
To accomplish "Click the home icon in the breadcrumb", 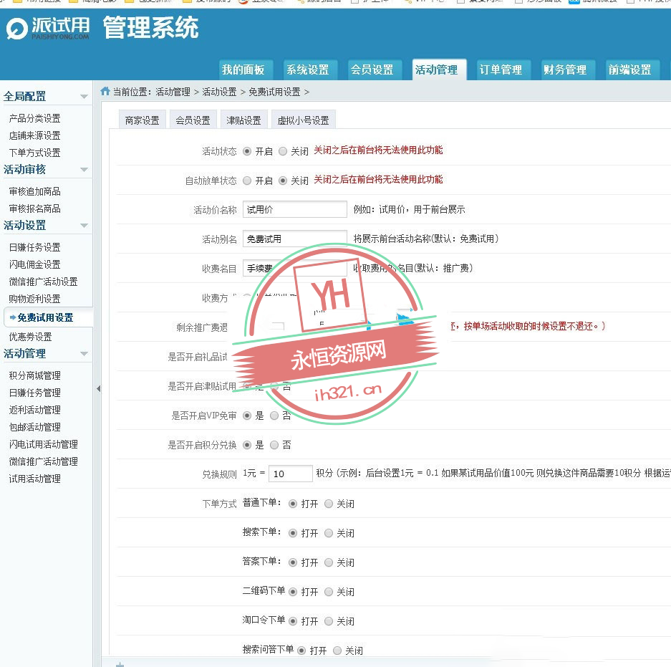I will click(105, 91).
